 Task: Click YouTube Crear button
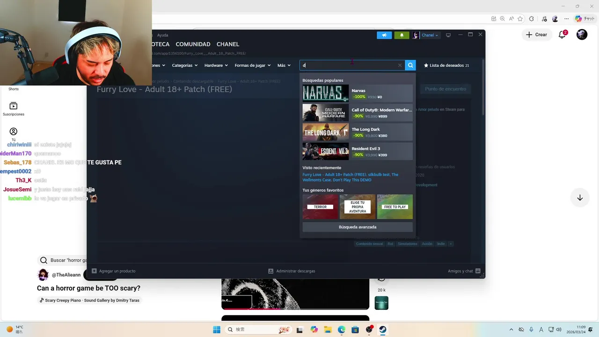pos(536,35)
